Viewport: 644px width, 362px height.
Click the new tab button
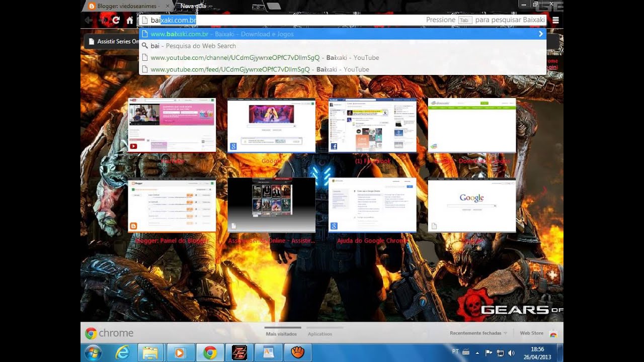273,6
